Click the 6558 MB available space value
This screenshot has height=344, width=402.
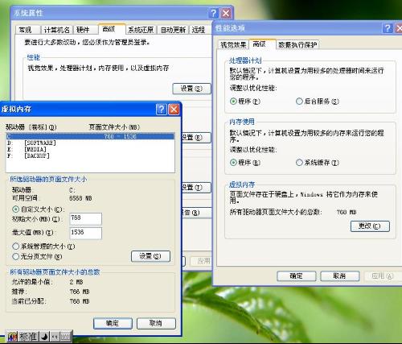coord(80,198)
